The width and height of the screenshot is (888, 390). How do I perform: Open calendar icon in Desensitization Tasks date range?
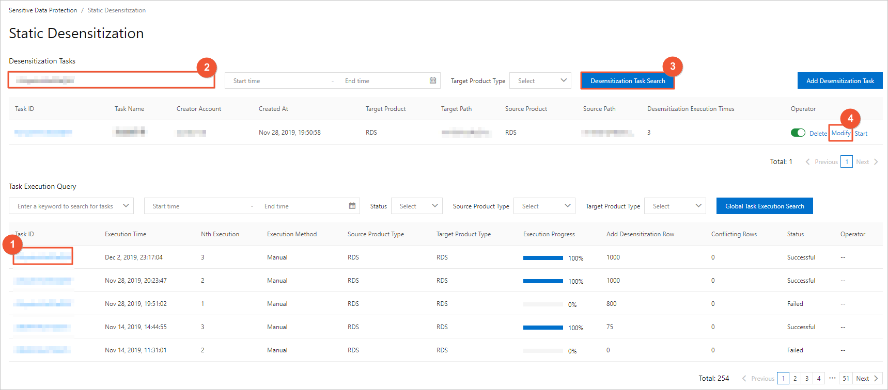coord(433,80)
